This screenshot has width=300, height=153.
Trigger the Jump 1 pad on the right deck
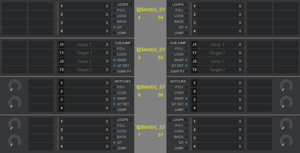coord(217,44)
